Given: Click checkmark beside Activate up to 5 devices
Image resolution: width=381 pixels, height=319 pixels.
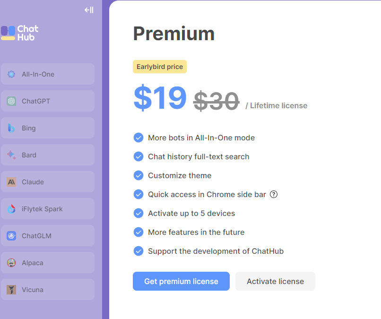Looking at the screenshot, I should [x=139, y=213].
